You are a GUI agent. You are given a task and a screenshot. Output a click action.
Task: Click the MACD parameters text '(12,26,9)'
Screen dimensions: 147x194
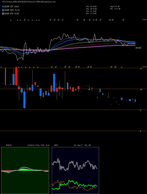31,145
